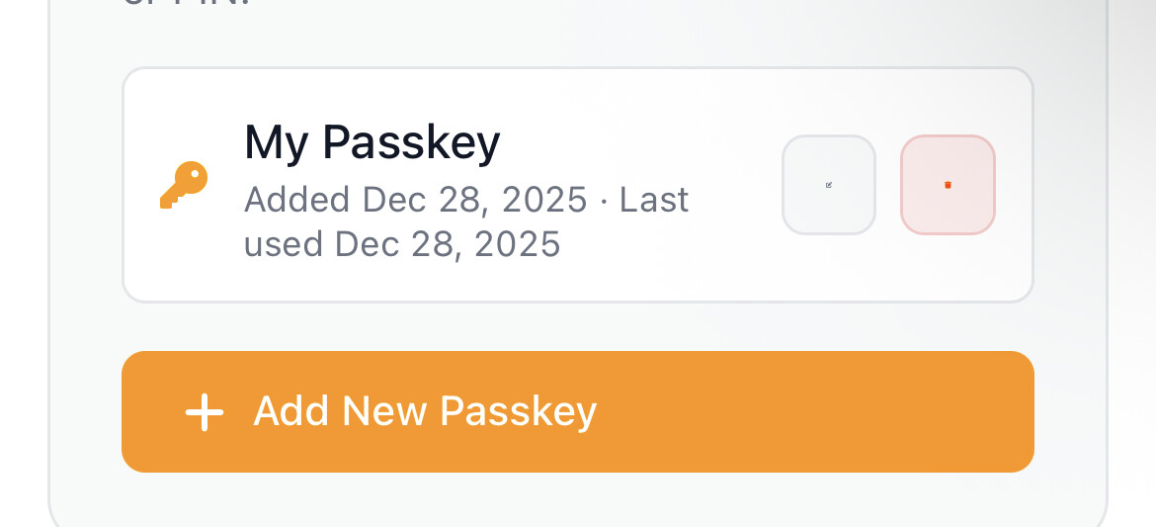Click "Passkey" word in Add New Passkey label
1156x527 pixels.
point(518,411)
